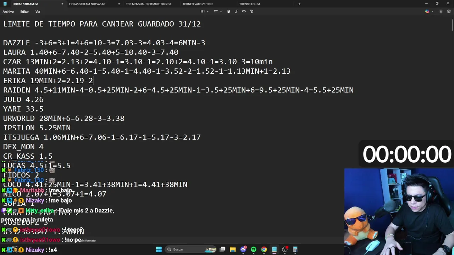The width and height of the screenshot is (454, 255).
Task: Switch to the HORAS STREAM NUEVAS.txt tab
Action: pos(87,4)
